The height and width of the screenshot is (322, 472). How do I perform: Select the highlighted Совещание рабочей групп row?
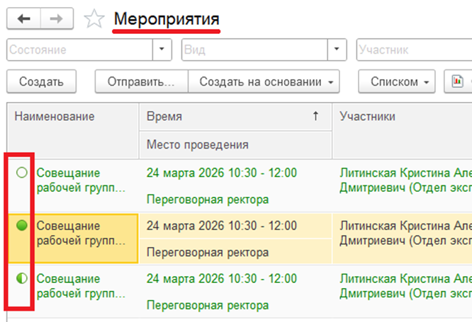click(78, 234)
